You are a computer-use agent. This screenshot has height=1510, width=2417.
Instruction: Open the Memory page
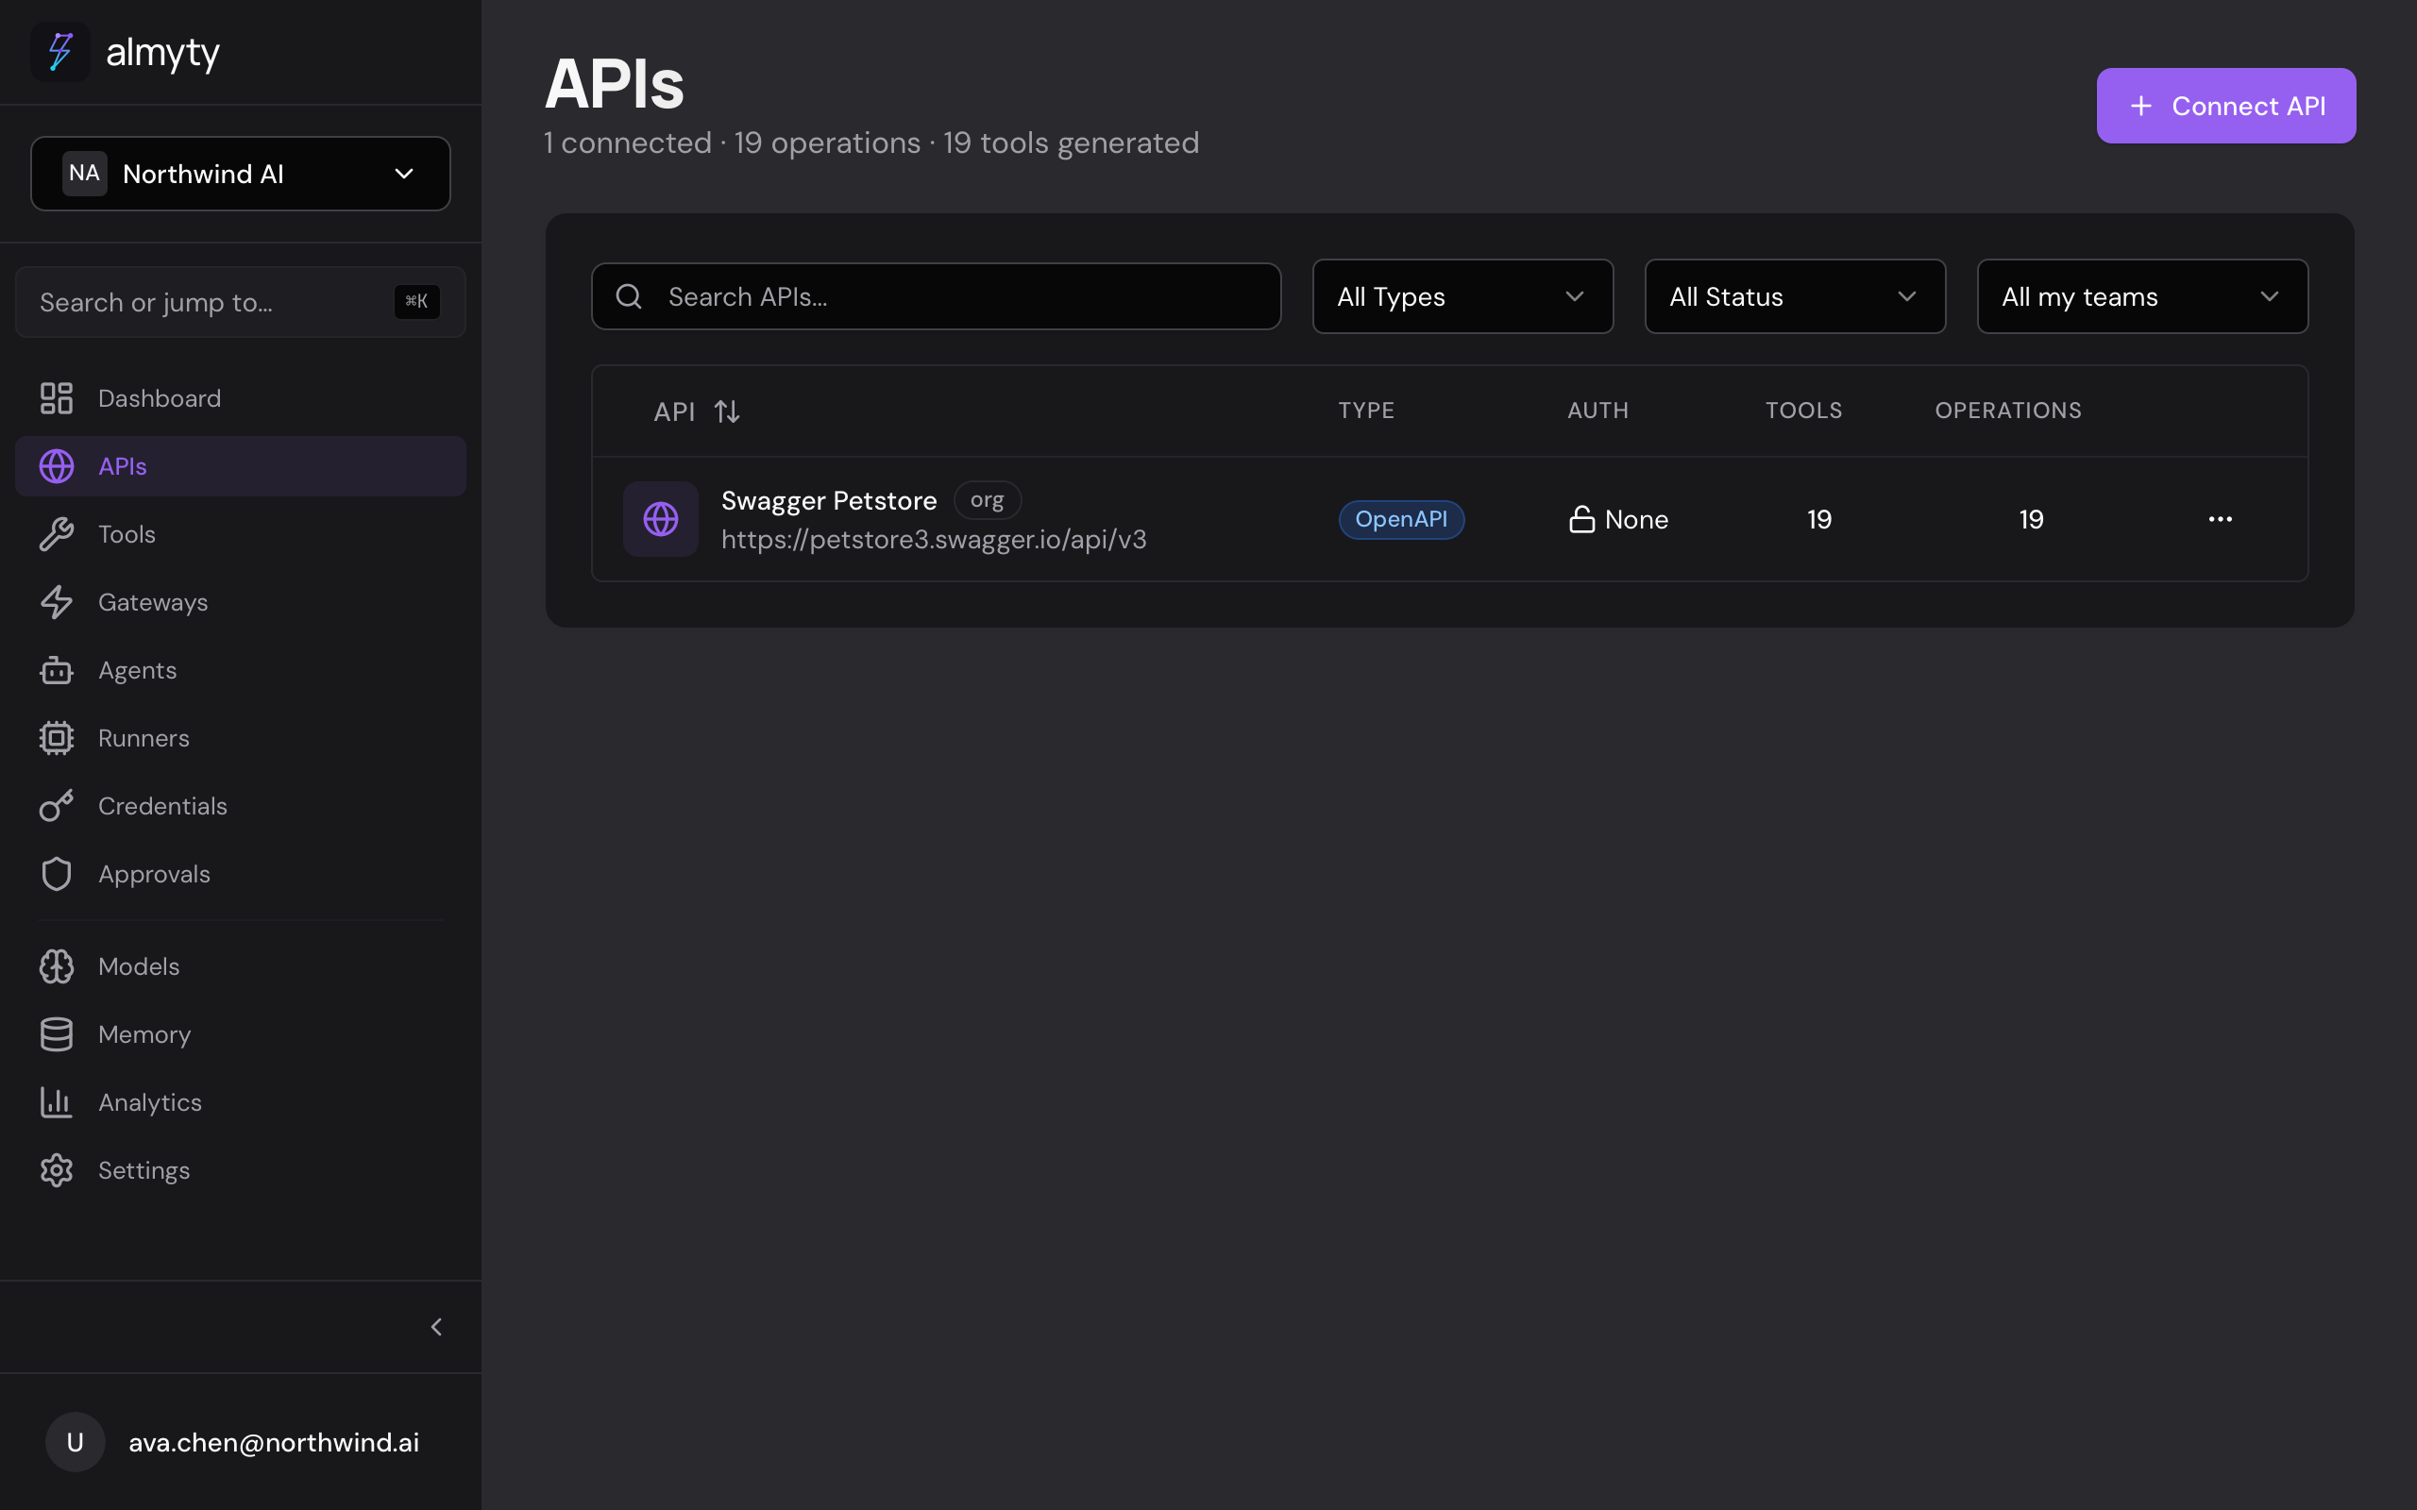point(241,1034)
